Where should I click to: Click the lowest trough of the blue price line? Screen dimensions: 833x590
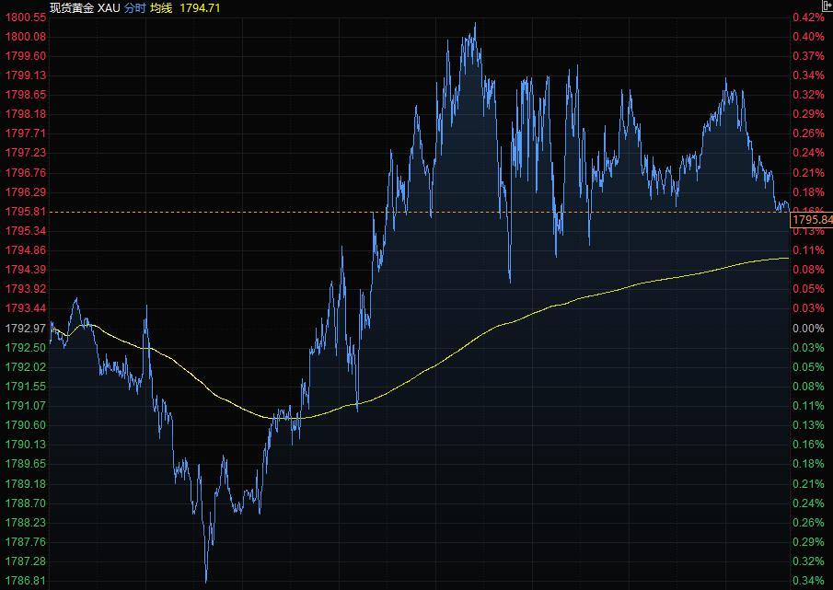205,579
